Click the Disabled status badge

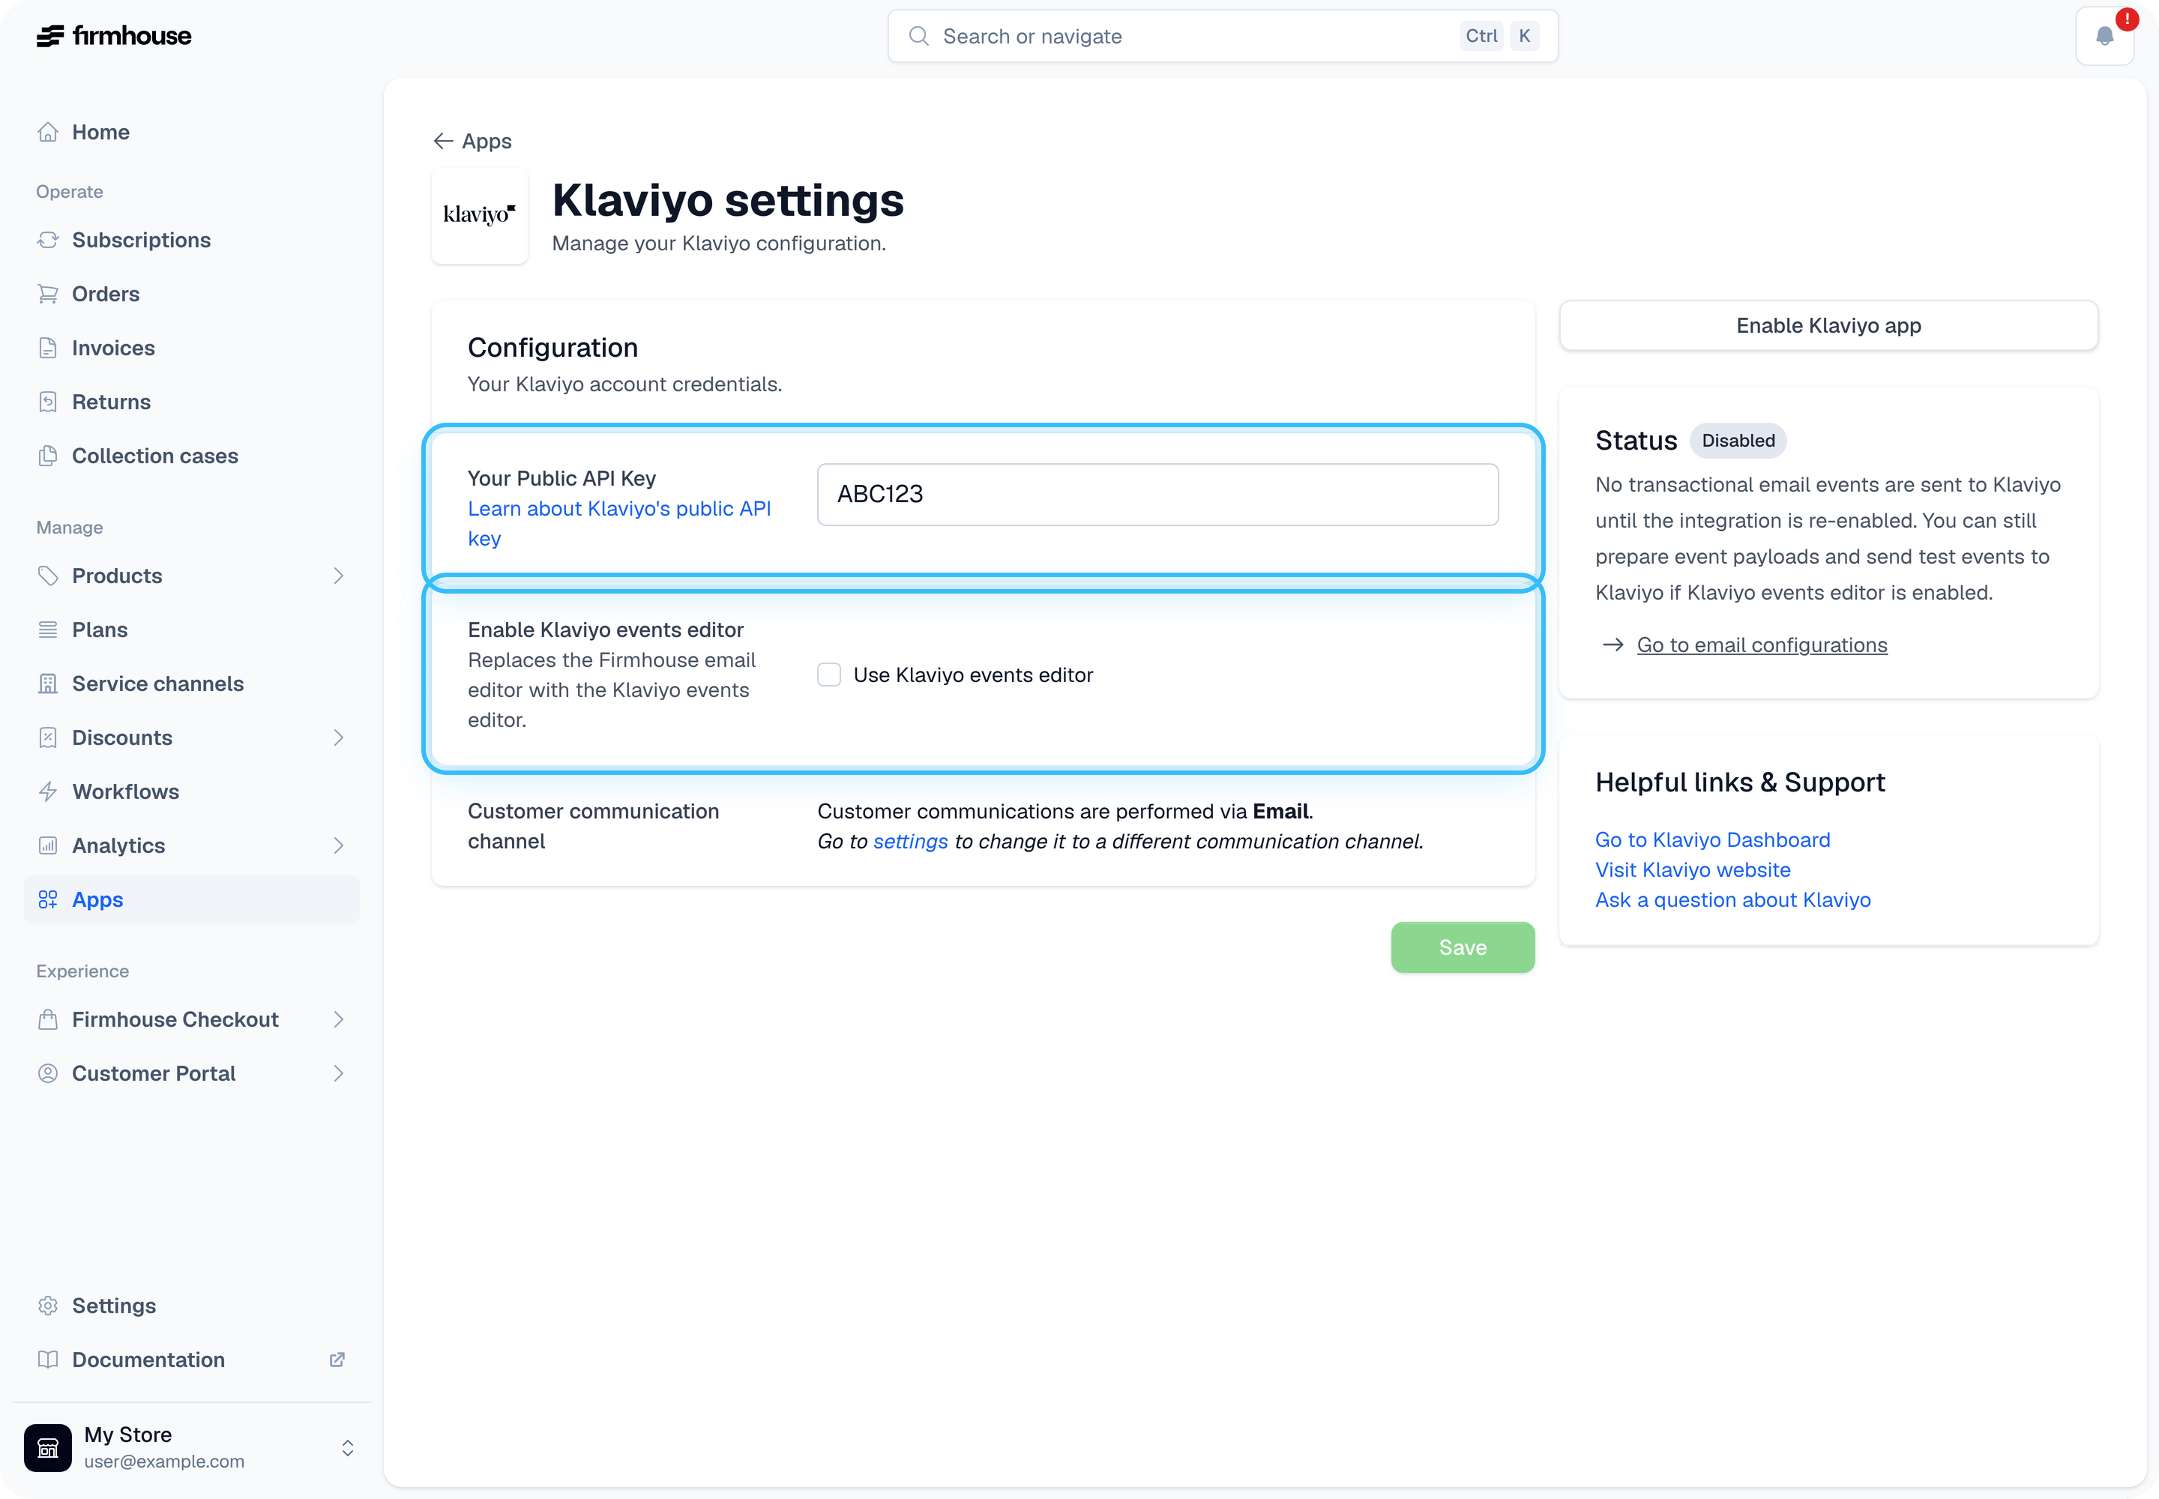tap(1738, 441)
